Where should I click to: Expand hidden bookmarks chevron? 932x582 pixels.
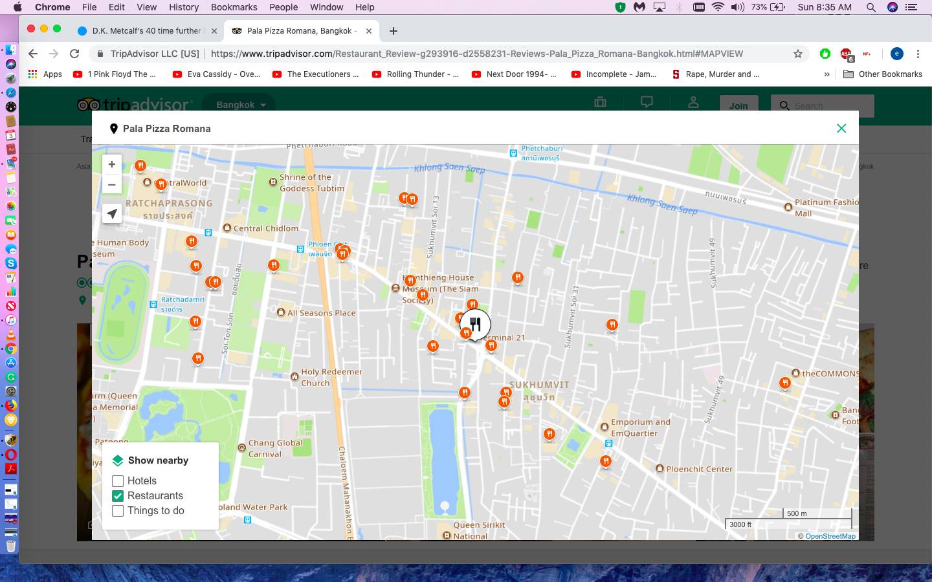pos(827,74)
